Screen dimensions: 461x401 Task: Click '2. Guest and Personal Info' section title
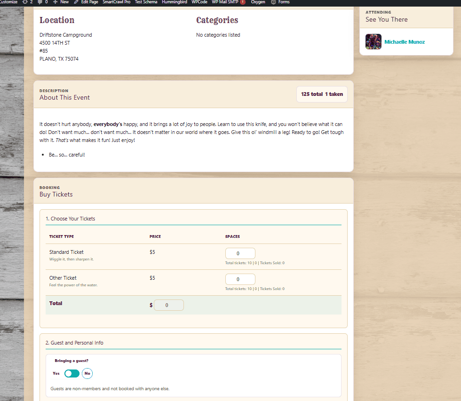(x=74, y=343)
